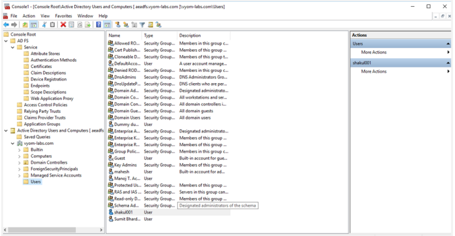Collapse the Service tree node
This screenshot has width=455, height=236.
coord(12,47)
